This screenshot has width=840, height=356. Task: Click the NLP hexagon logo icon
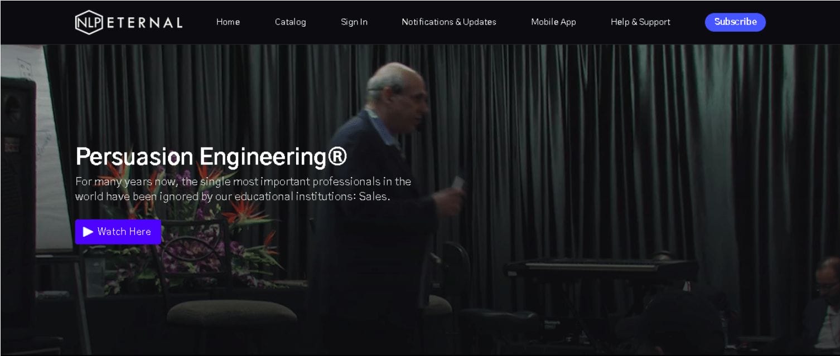tap(89, 22)
